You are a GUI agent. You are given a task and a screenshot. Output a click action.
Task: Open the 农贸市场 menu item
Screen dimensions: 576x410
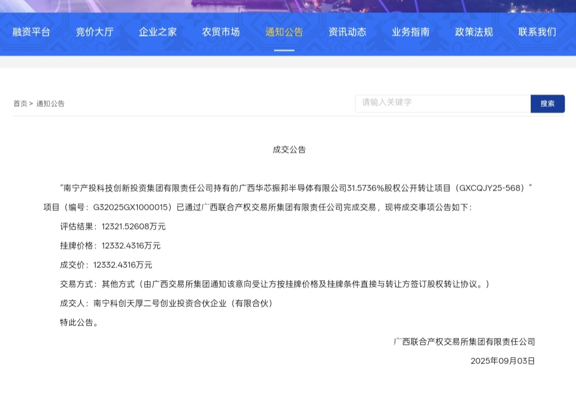click(x=221, y=33)
